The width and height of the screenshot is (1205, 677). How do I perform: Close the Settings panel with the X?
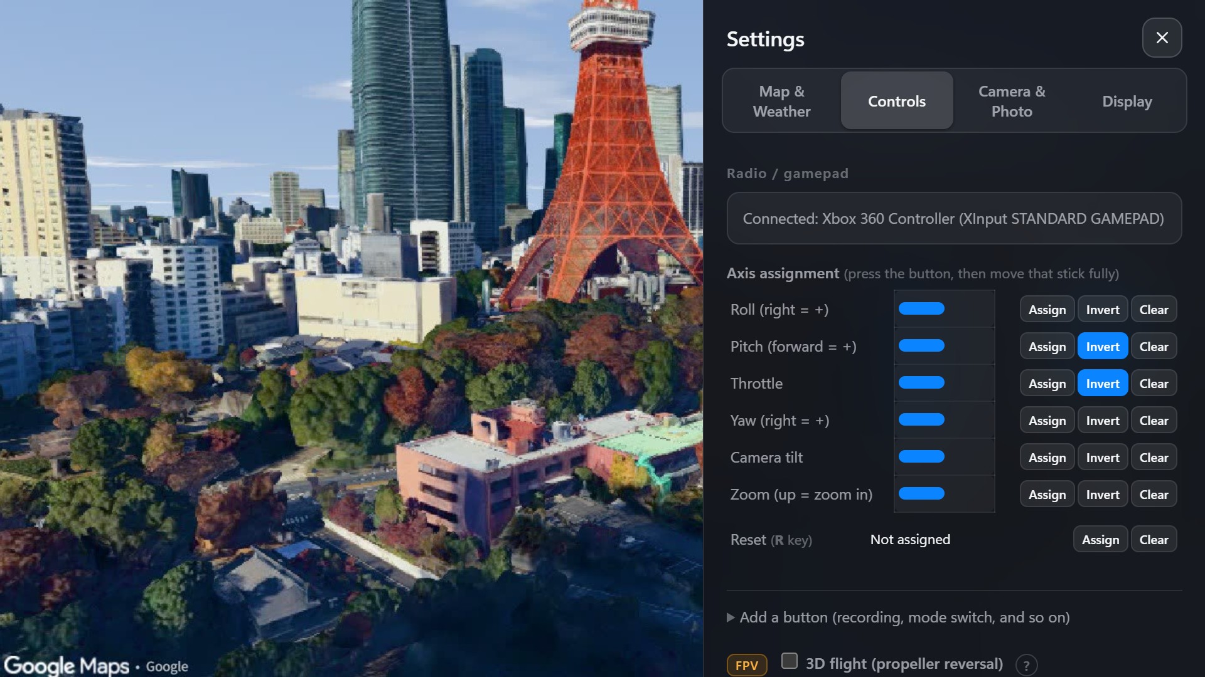pyautogui.click(x=1162, y=38)
